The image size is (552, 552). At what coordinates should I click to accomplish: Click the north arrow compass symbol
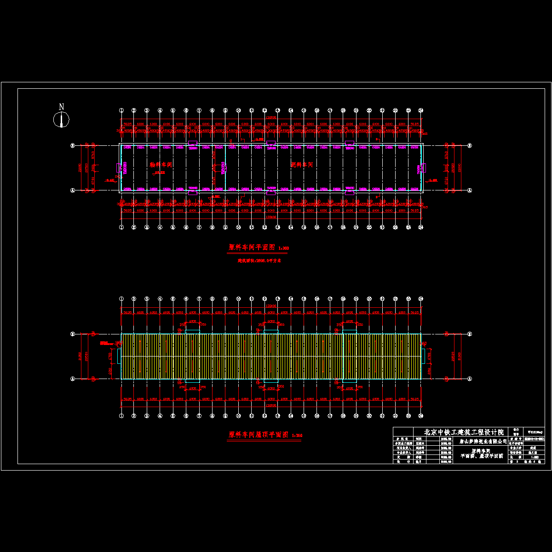[x=61, y=119]
